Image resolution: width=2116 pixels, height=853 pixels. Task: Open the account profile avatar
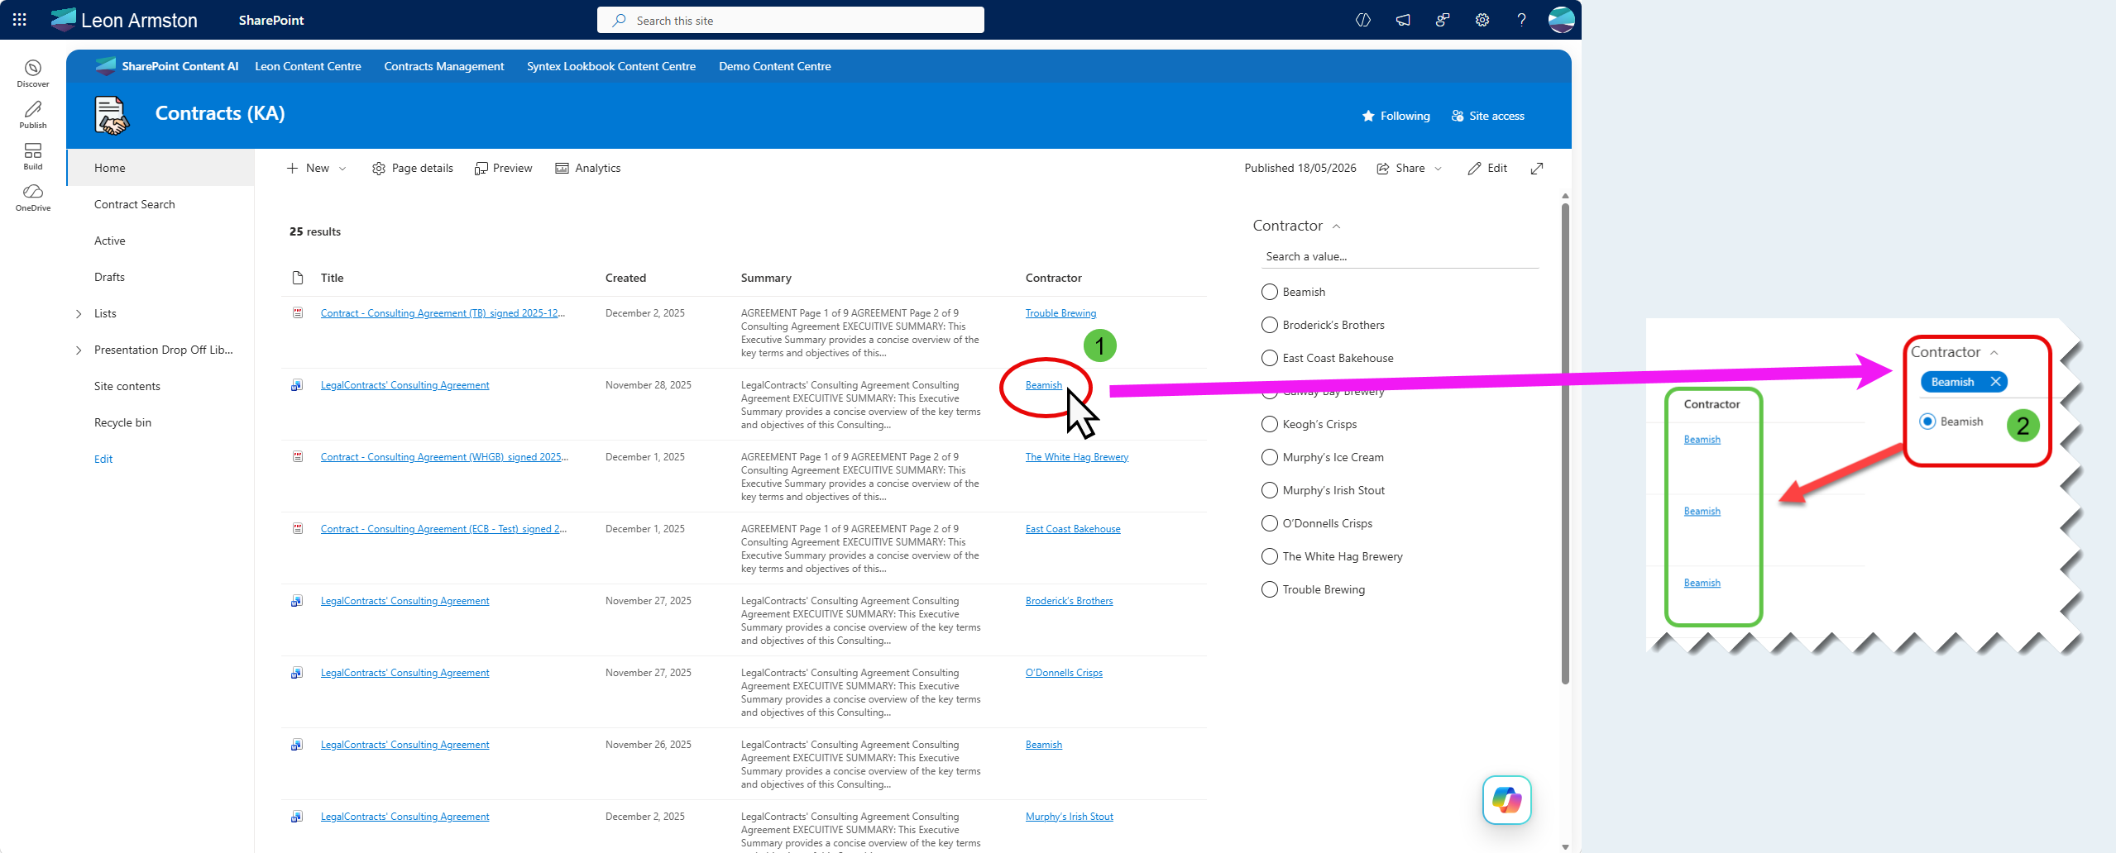pos(1561,20)
